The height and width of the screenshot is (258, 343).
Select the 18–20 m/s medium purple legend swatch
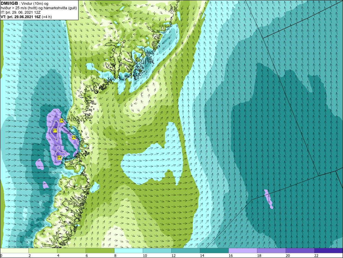tap(271, 250)
